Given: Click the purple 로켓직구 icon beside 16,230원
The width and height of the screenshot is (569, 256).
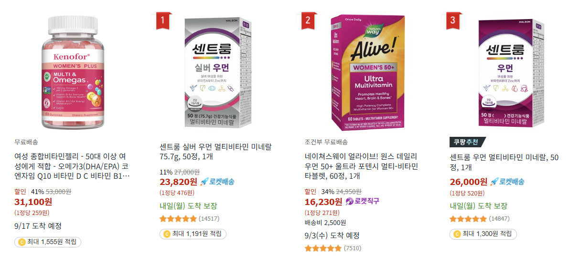Looking at the screenshot, I should pyautogui.click(x=349, y=201).
